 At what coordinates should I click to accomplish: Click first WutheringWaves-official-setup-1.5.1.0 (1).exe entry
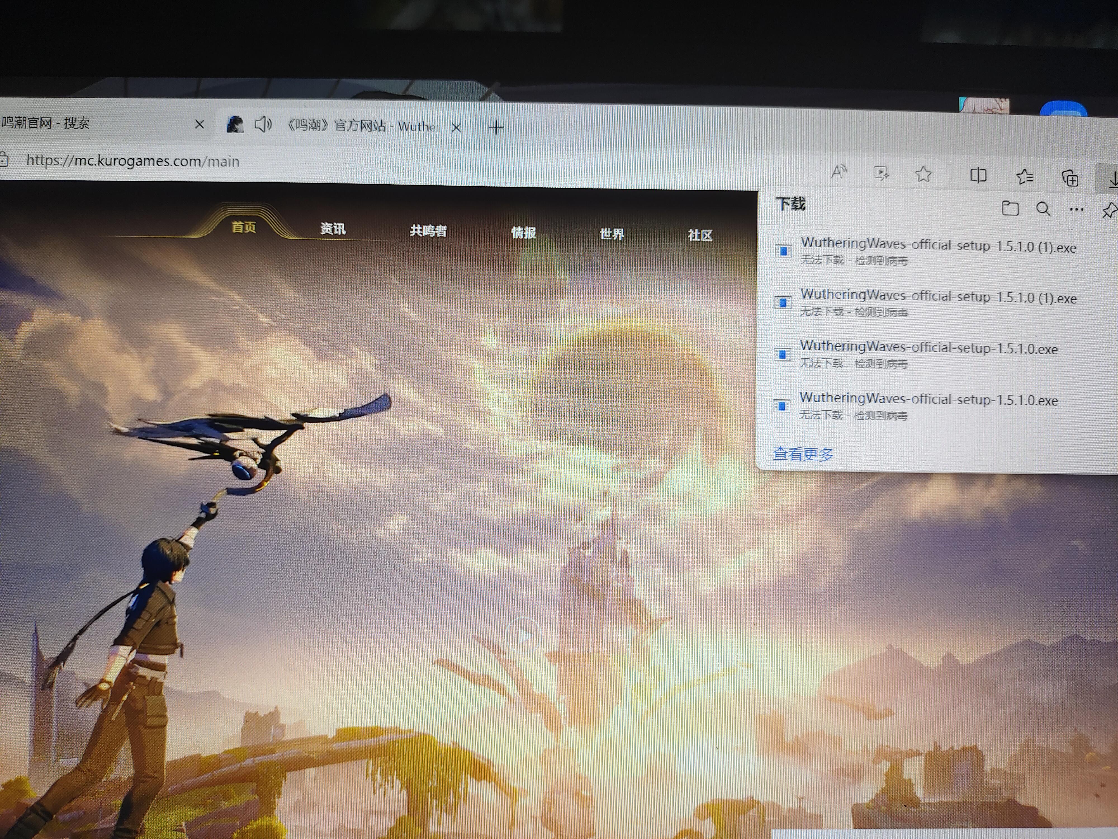tap(937, 251)
